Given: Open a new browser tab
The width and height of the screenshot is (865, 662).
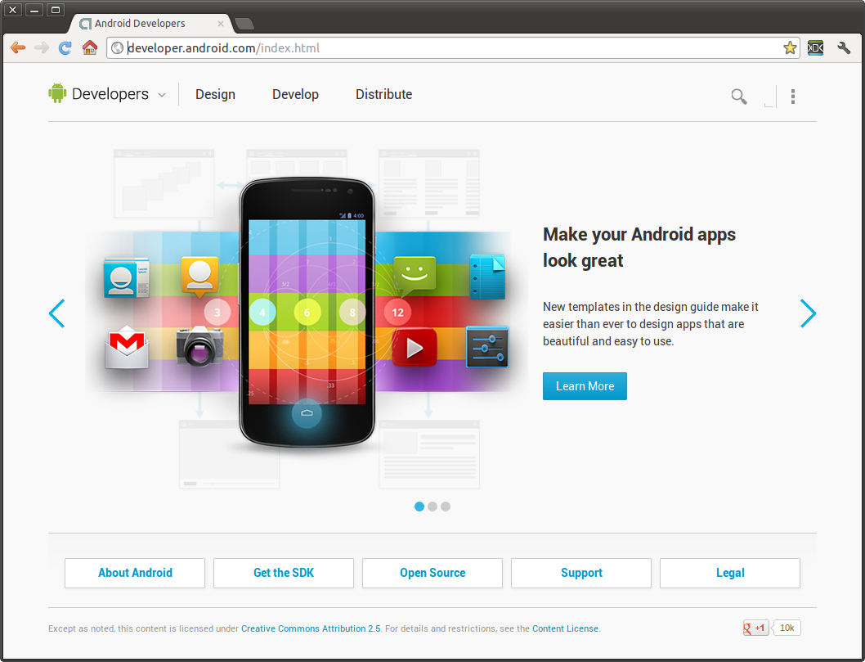Looking at the screenshot, I should [x=244, y=23].
